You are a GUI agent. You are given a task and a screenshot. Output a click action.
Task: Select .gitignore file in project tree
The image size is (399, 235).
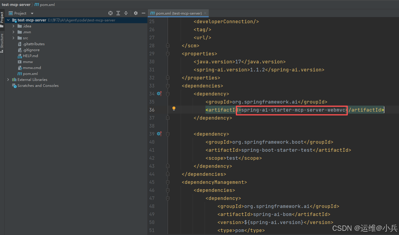(x=31, y=50)
